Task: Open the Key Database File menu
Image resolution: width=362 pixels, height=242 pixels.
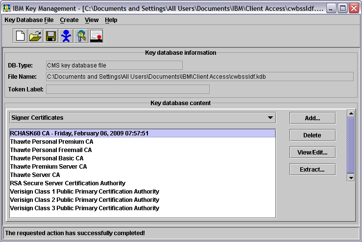Action: click(29, 20)
